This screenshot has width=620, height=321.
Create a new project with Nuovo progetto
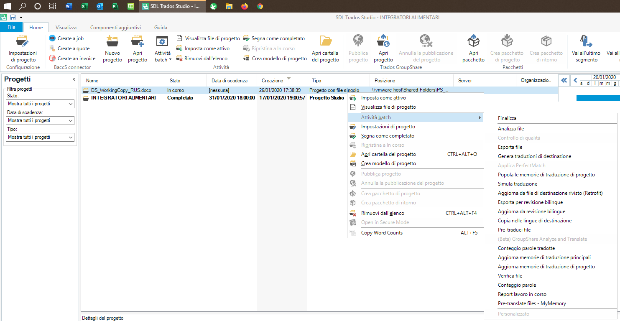pos(112,48)
